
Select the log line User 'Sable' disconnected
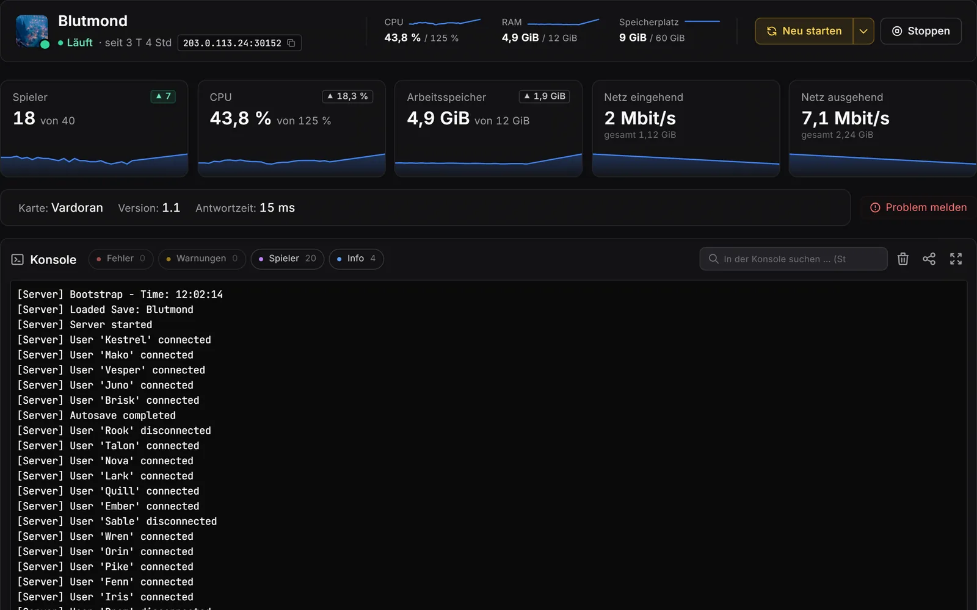[x=117, y=522]
